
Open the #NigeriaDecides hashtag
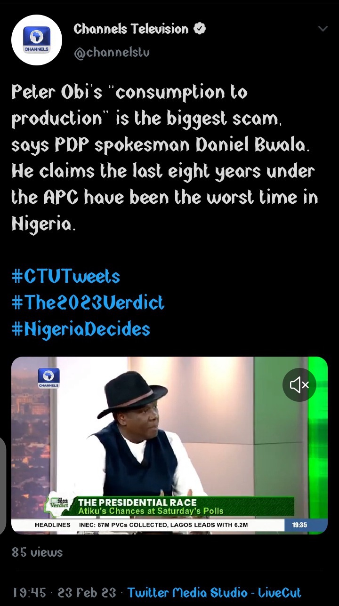(x=81, y=329)
